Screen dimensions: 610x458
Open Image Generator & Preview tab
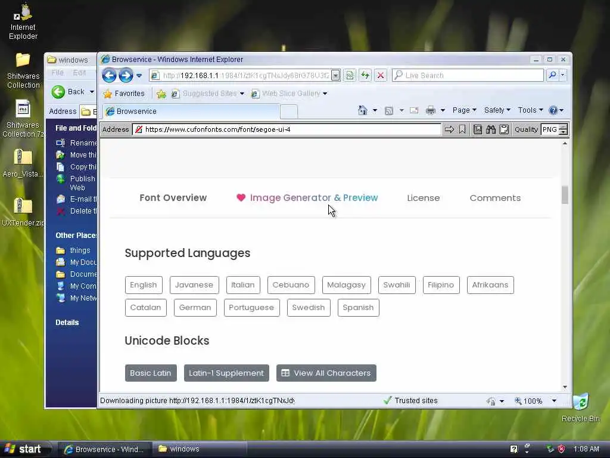(307, 198)
